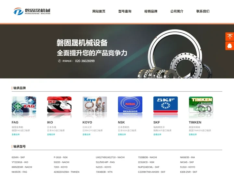Open bearing model NK65/35 - FAG

[19, 172]
